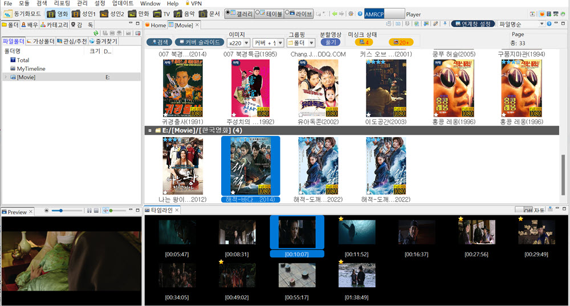Click the record-style circle icon in Preview toolbar
The width and height of the screenshot is (570, 306).
click(46, 211)
